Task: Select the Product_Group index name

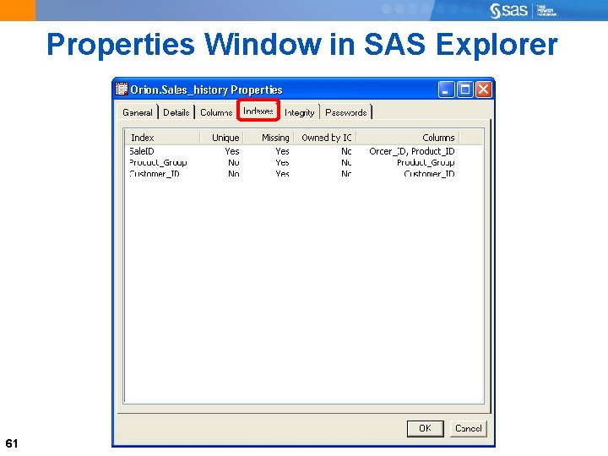Action: [158, 162]
